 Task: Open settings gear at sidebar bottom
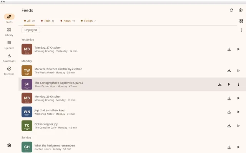point(9,145)
